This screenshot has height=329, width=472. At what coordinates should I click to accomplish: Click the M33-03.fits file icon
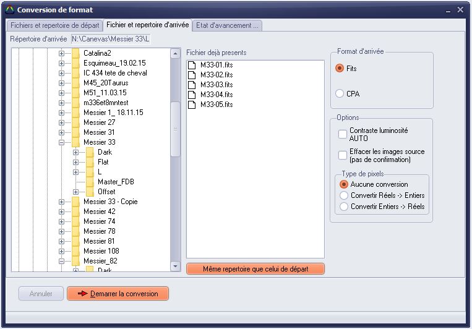point(192,85)
